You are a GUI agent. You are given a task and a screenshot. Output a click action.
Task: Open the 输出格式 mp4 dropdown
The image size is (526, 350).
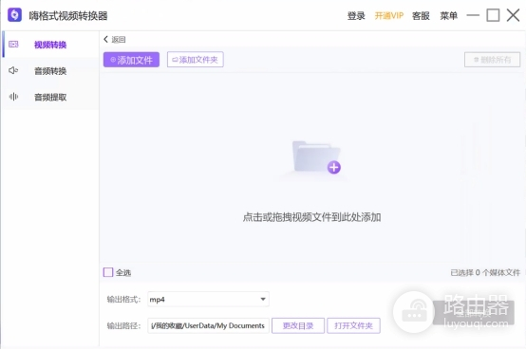[208, 300]
